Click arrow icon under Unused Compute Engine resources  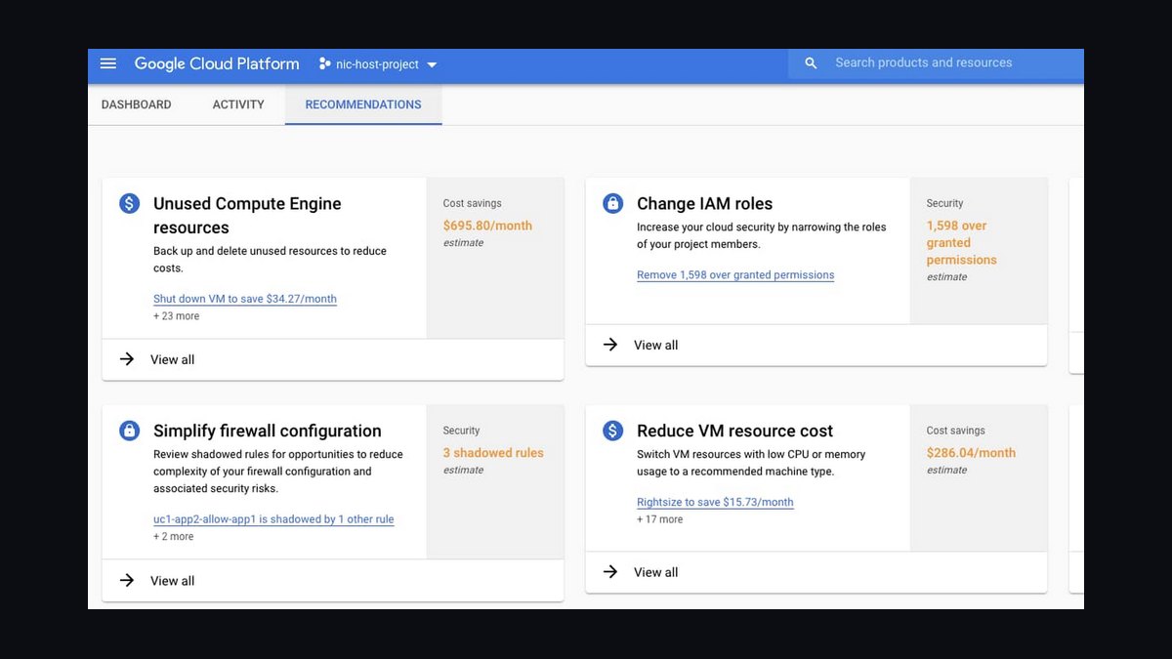pyautogui.click(x=127, y=359)
